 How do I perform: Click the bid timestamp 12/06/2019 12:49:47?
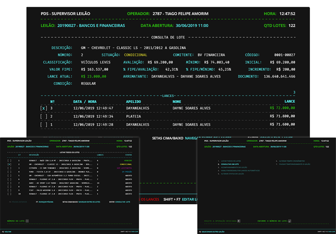tap(93, 108)
